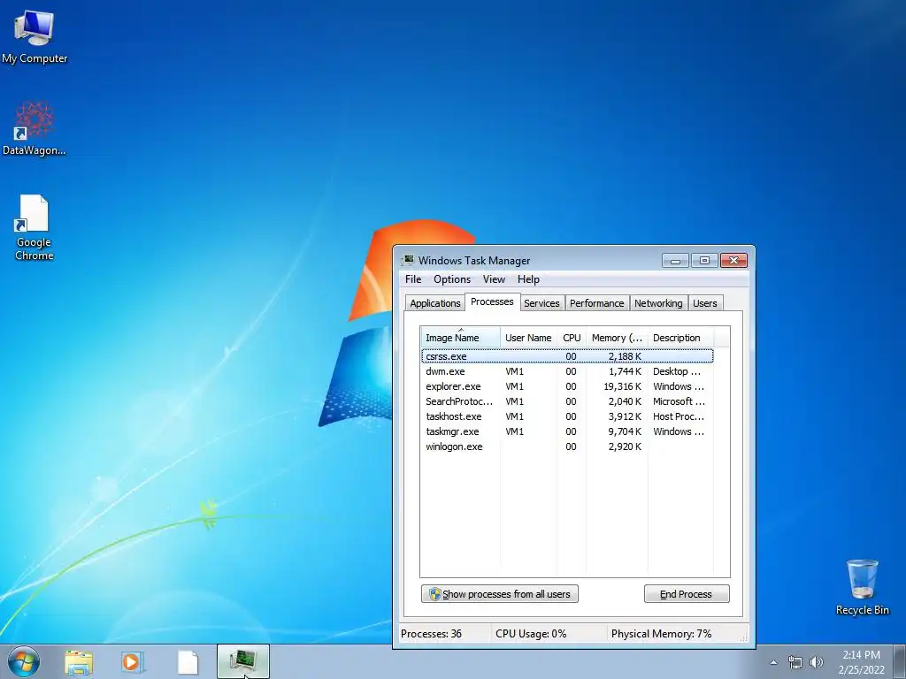Click the End Process button
Image resolution: width=906 pixels, height=679 pixels.
[x=687, y=594]
